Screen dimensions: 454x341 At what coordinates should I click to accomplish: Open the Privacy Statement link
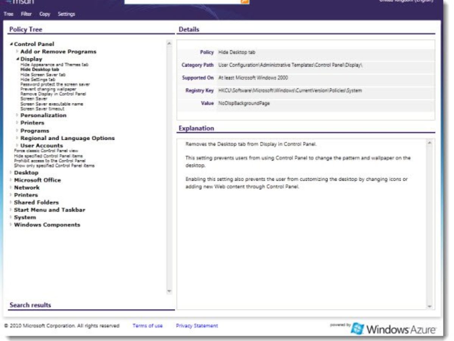(197, 326)
